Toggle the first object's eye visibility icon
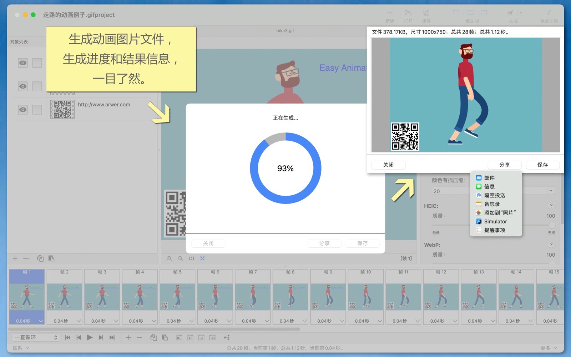The width and height of the screenshot is (571, 357). [x=23, y=63]
